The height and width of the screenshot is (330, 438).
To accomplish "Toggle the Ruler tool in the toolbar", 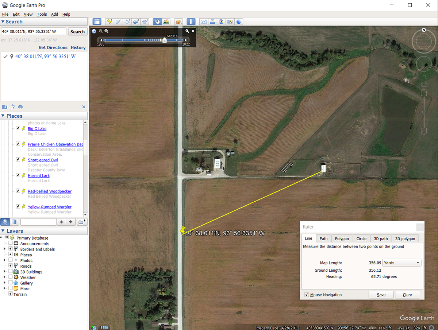I will pyautogui.click(x=191, y=22).
